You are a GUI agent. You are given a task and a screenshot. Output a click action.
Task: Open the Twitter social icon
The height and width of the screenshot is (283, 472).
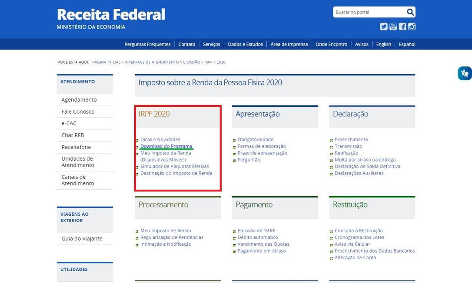tap(383, 26)
